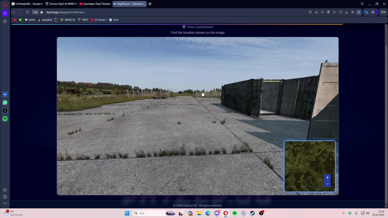This screenshot has width=388, height=218.
Task: Take a snapshot with camera icon
Action: point(316,12)
